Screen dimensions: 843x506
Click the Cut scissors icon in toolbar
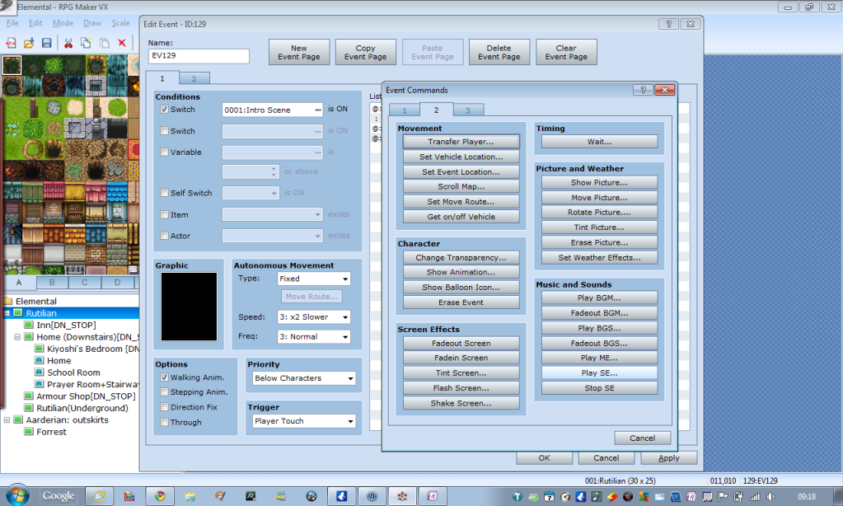68,43
